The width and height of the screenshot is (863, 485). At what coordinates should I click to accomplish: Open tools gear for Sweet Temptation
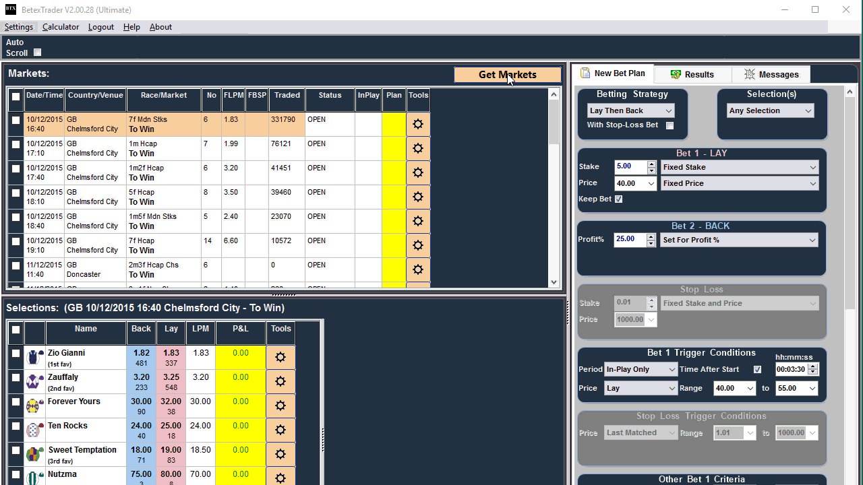[x=280, y=454]
